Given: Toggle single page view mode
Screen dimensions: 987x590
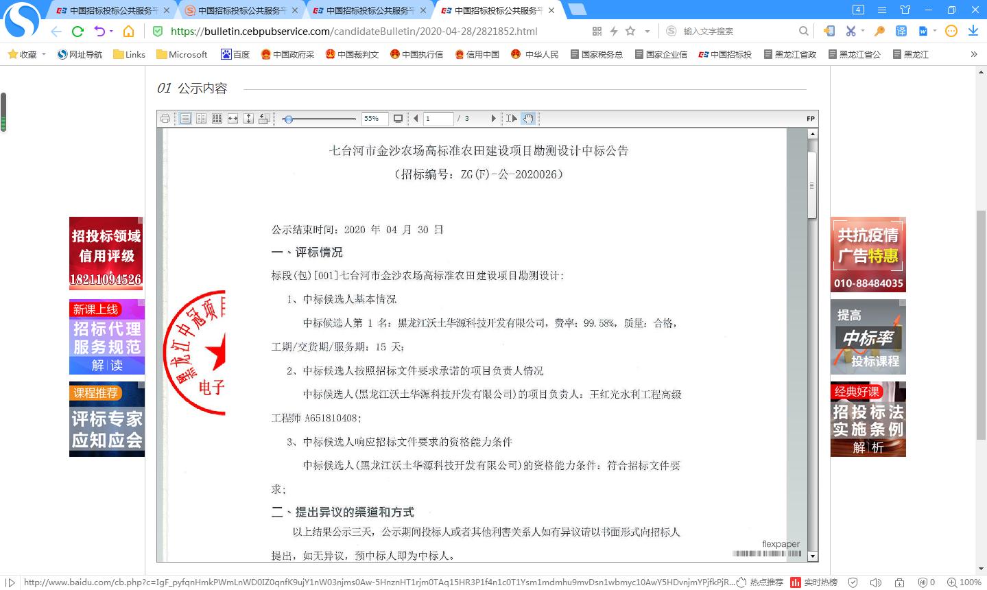Looking at the screenshot, I should (185, 119).
